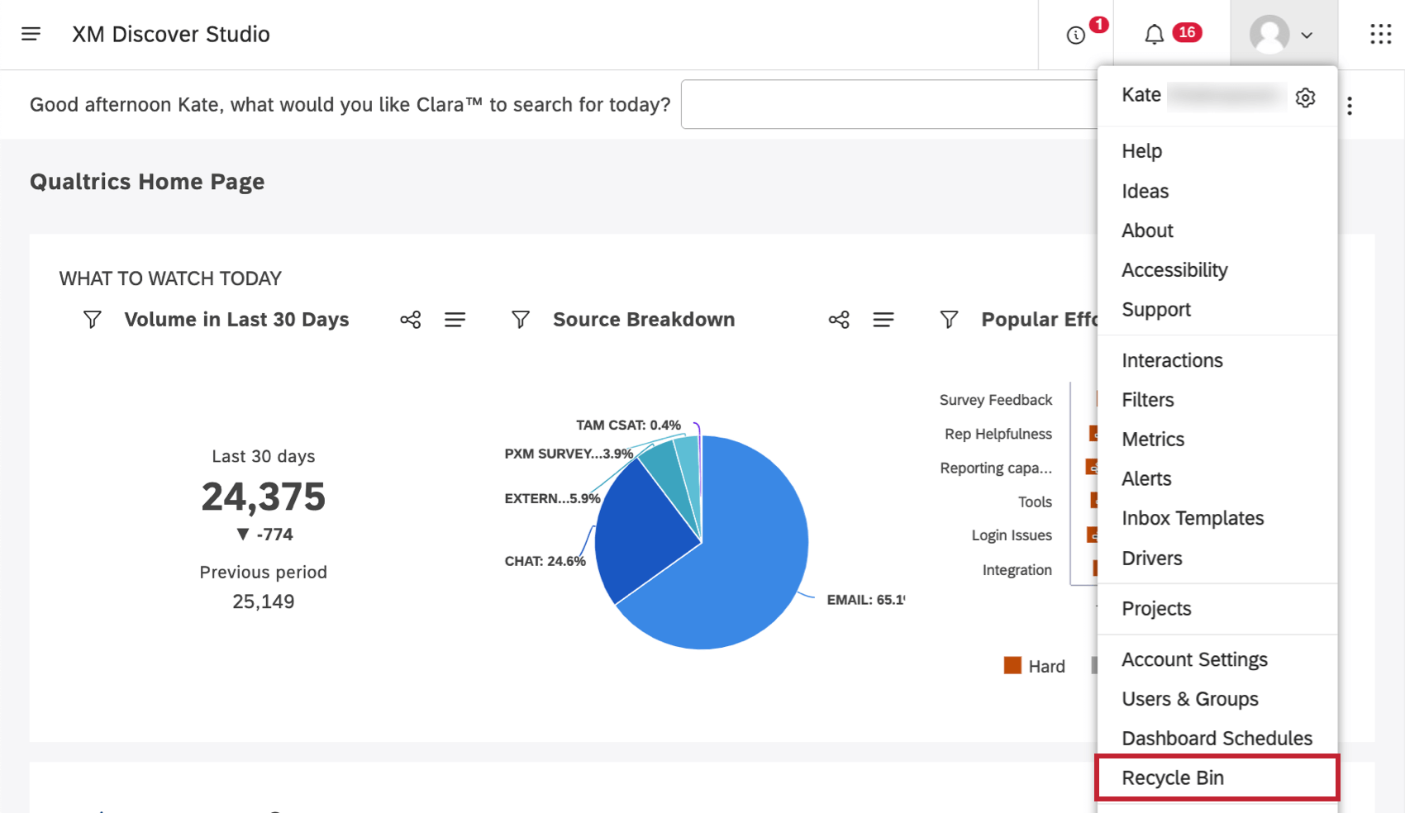Click the Login Issues chart label
The width and height of the screenshot is (1405, 813).
[1012, 535]
